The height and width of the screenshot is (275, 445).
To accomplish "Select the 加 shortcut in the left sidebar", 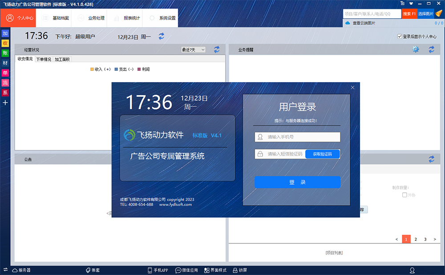I will 5,33.
